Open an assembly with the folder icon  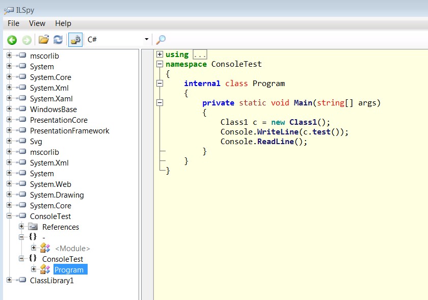point(44,40)
